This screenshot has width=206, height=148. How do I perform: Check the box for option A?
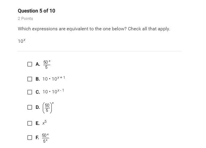(x=30, y=64)
